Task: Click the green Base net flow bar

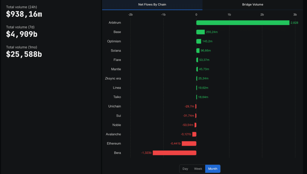Action: point(201,32)
